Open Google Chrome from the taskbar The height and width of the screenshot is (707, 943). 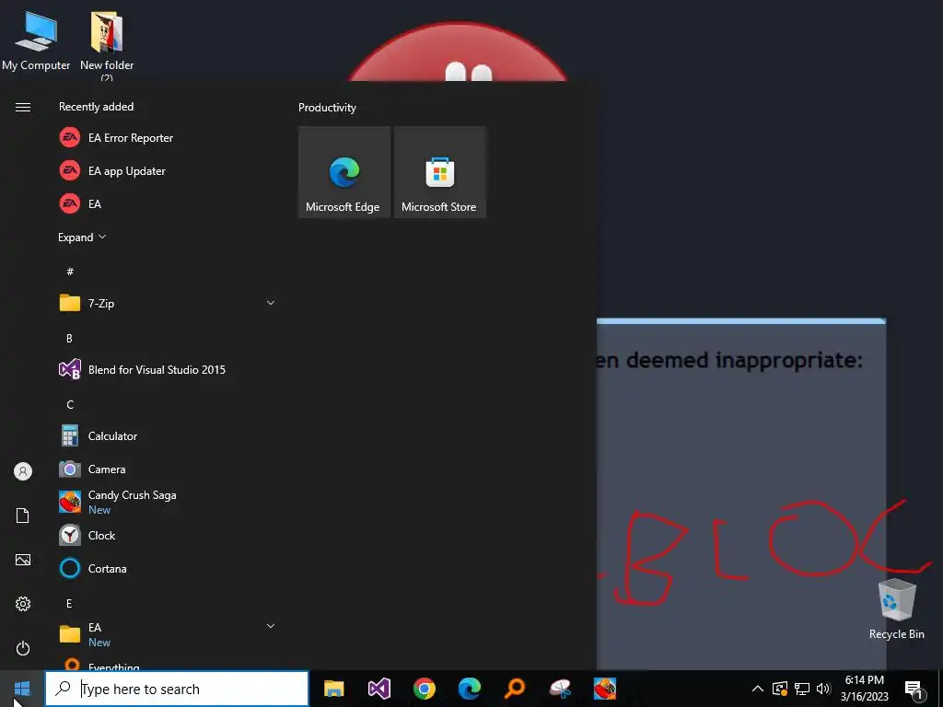click(425, 689)
